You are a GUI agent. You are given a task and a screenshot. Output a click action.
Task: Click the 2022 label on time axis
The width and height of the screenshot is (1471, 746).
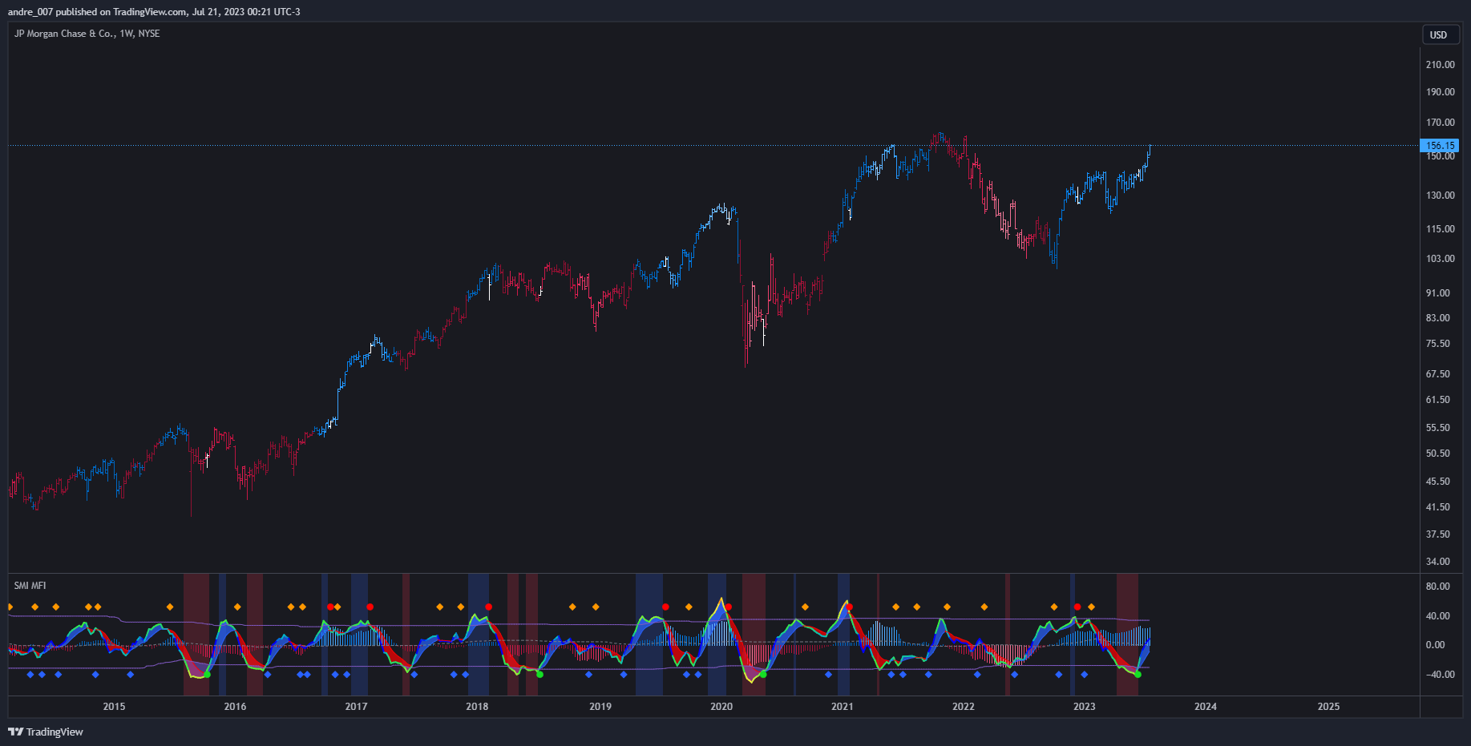click(964, 706)
